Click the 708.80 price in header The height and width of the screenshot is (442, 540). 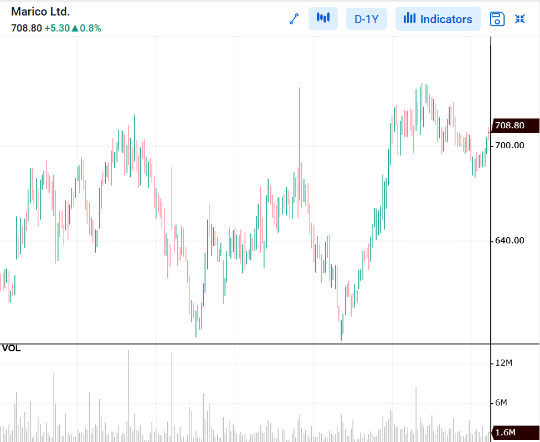click(27, 28)
